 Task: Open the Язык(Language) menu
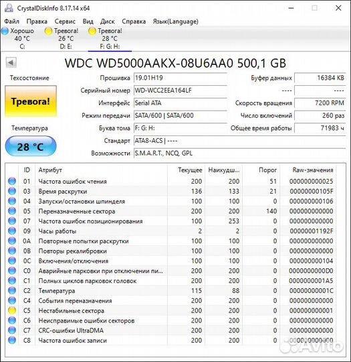pyautogui.click(x=175, y=21)
